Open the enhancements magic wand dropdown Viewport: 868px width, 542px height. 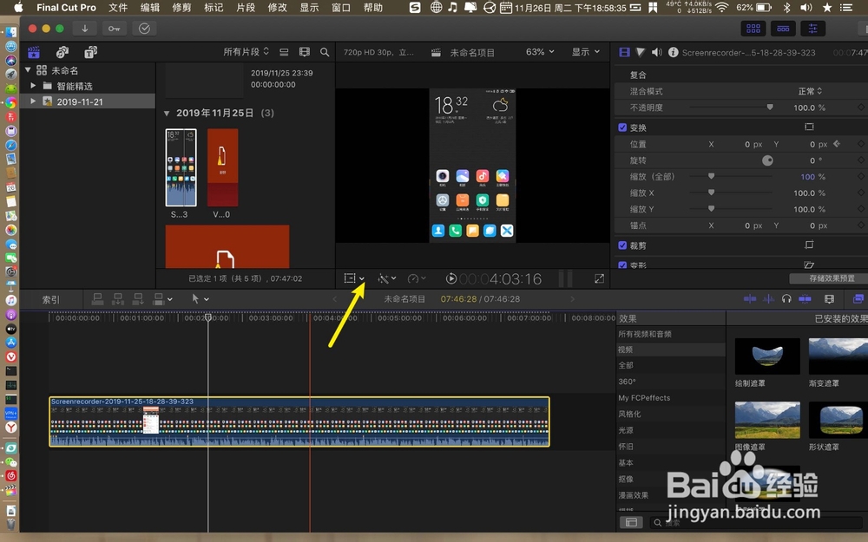387,278
